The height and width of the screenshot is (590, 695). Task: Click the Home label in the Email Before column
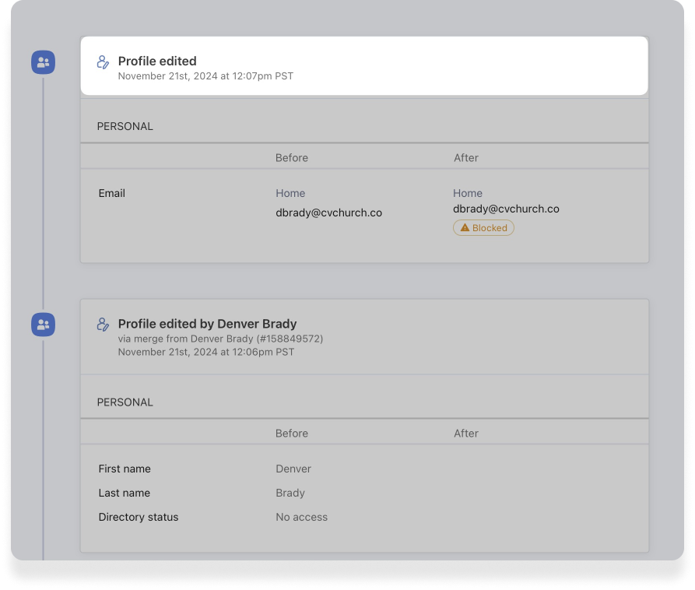click(x=290, y=193)
